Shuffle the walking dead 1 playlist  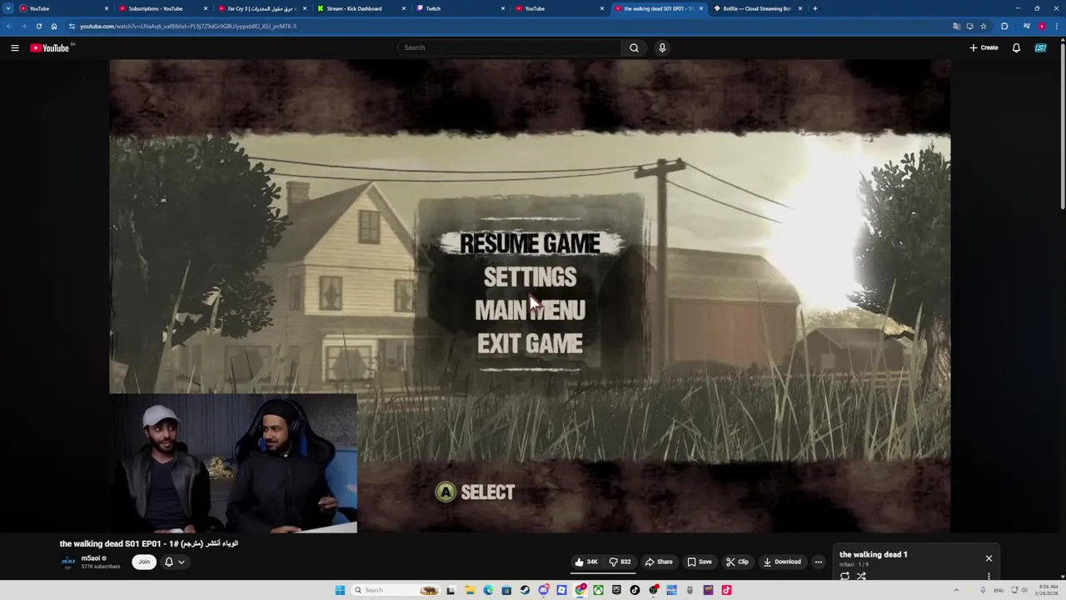point(861,576)
